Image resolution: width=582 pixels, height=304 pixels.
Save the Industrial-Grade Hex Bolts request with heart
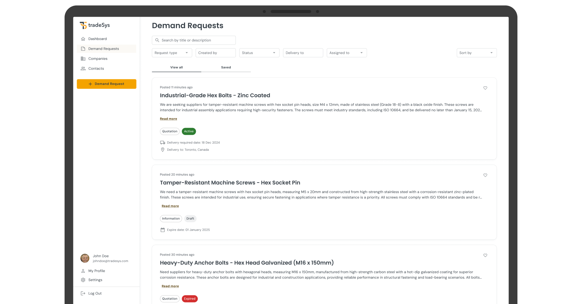(485, 88)
